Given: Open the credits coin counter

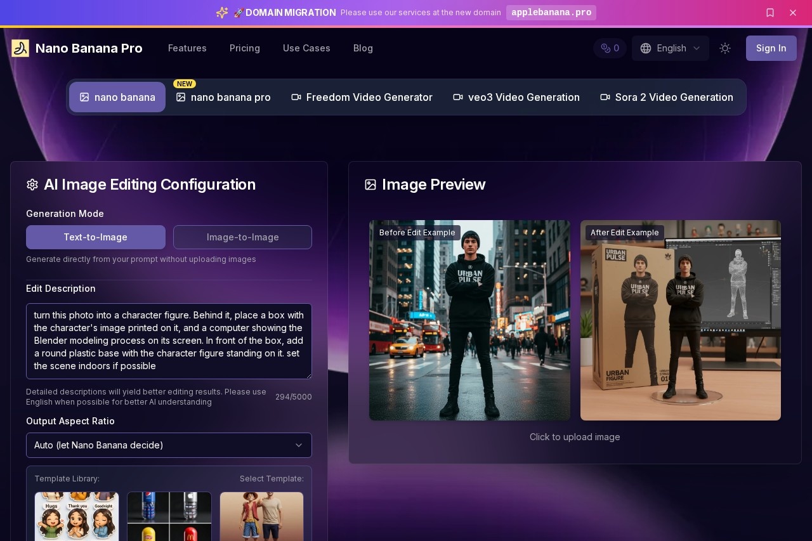Looking at the screenshot, I should 610,48.
